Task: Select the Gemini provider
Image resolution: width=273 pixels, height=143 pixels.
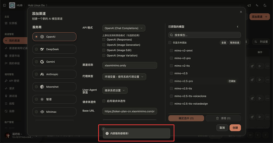Action: pyautogui.click(x=54, y=62)
